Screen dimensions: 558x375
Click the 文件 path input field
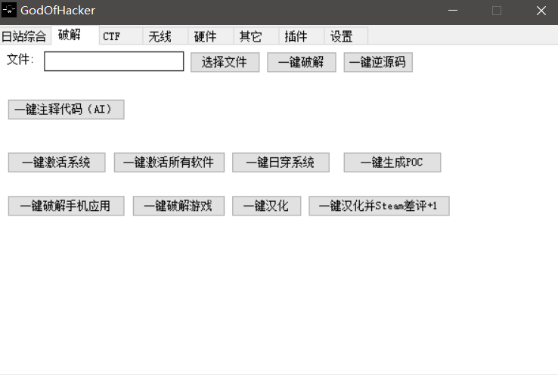(114, 61)
